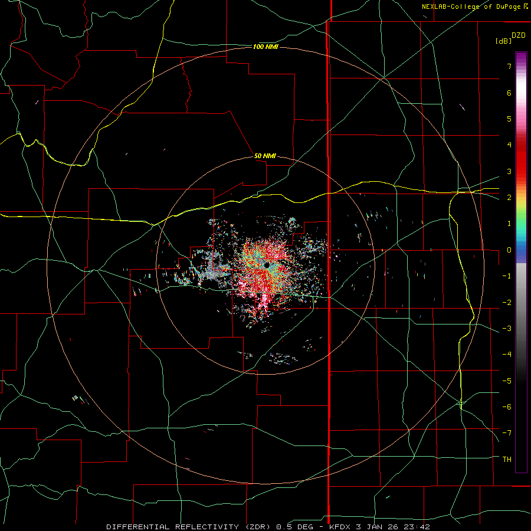The width and height of the screenshot is (531, 531).
Task: Click the -2 dB scale label
Action: pyautogui.click(x=507, y=302)
